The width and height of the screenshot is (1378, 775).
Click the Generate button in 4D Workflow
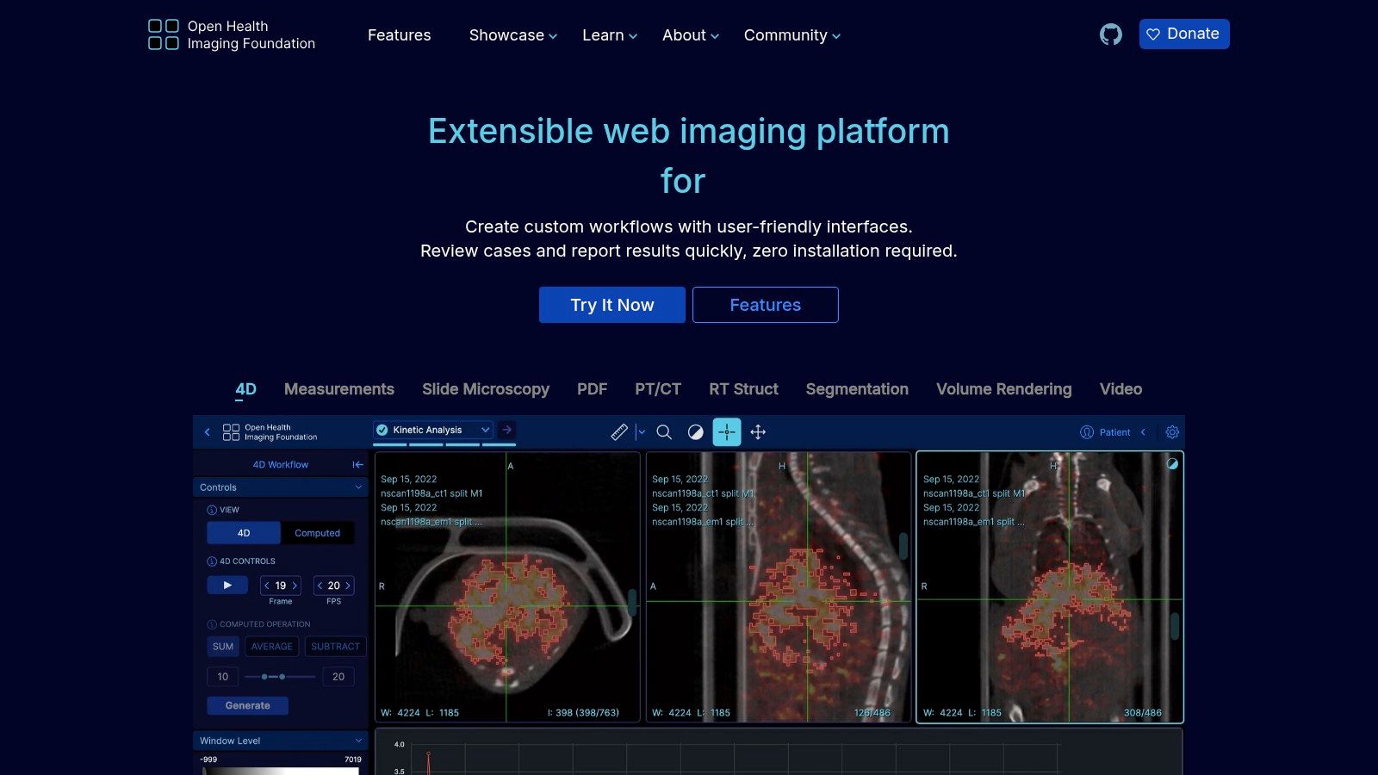coord(247,704)
